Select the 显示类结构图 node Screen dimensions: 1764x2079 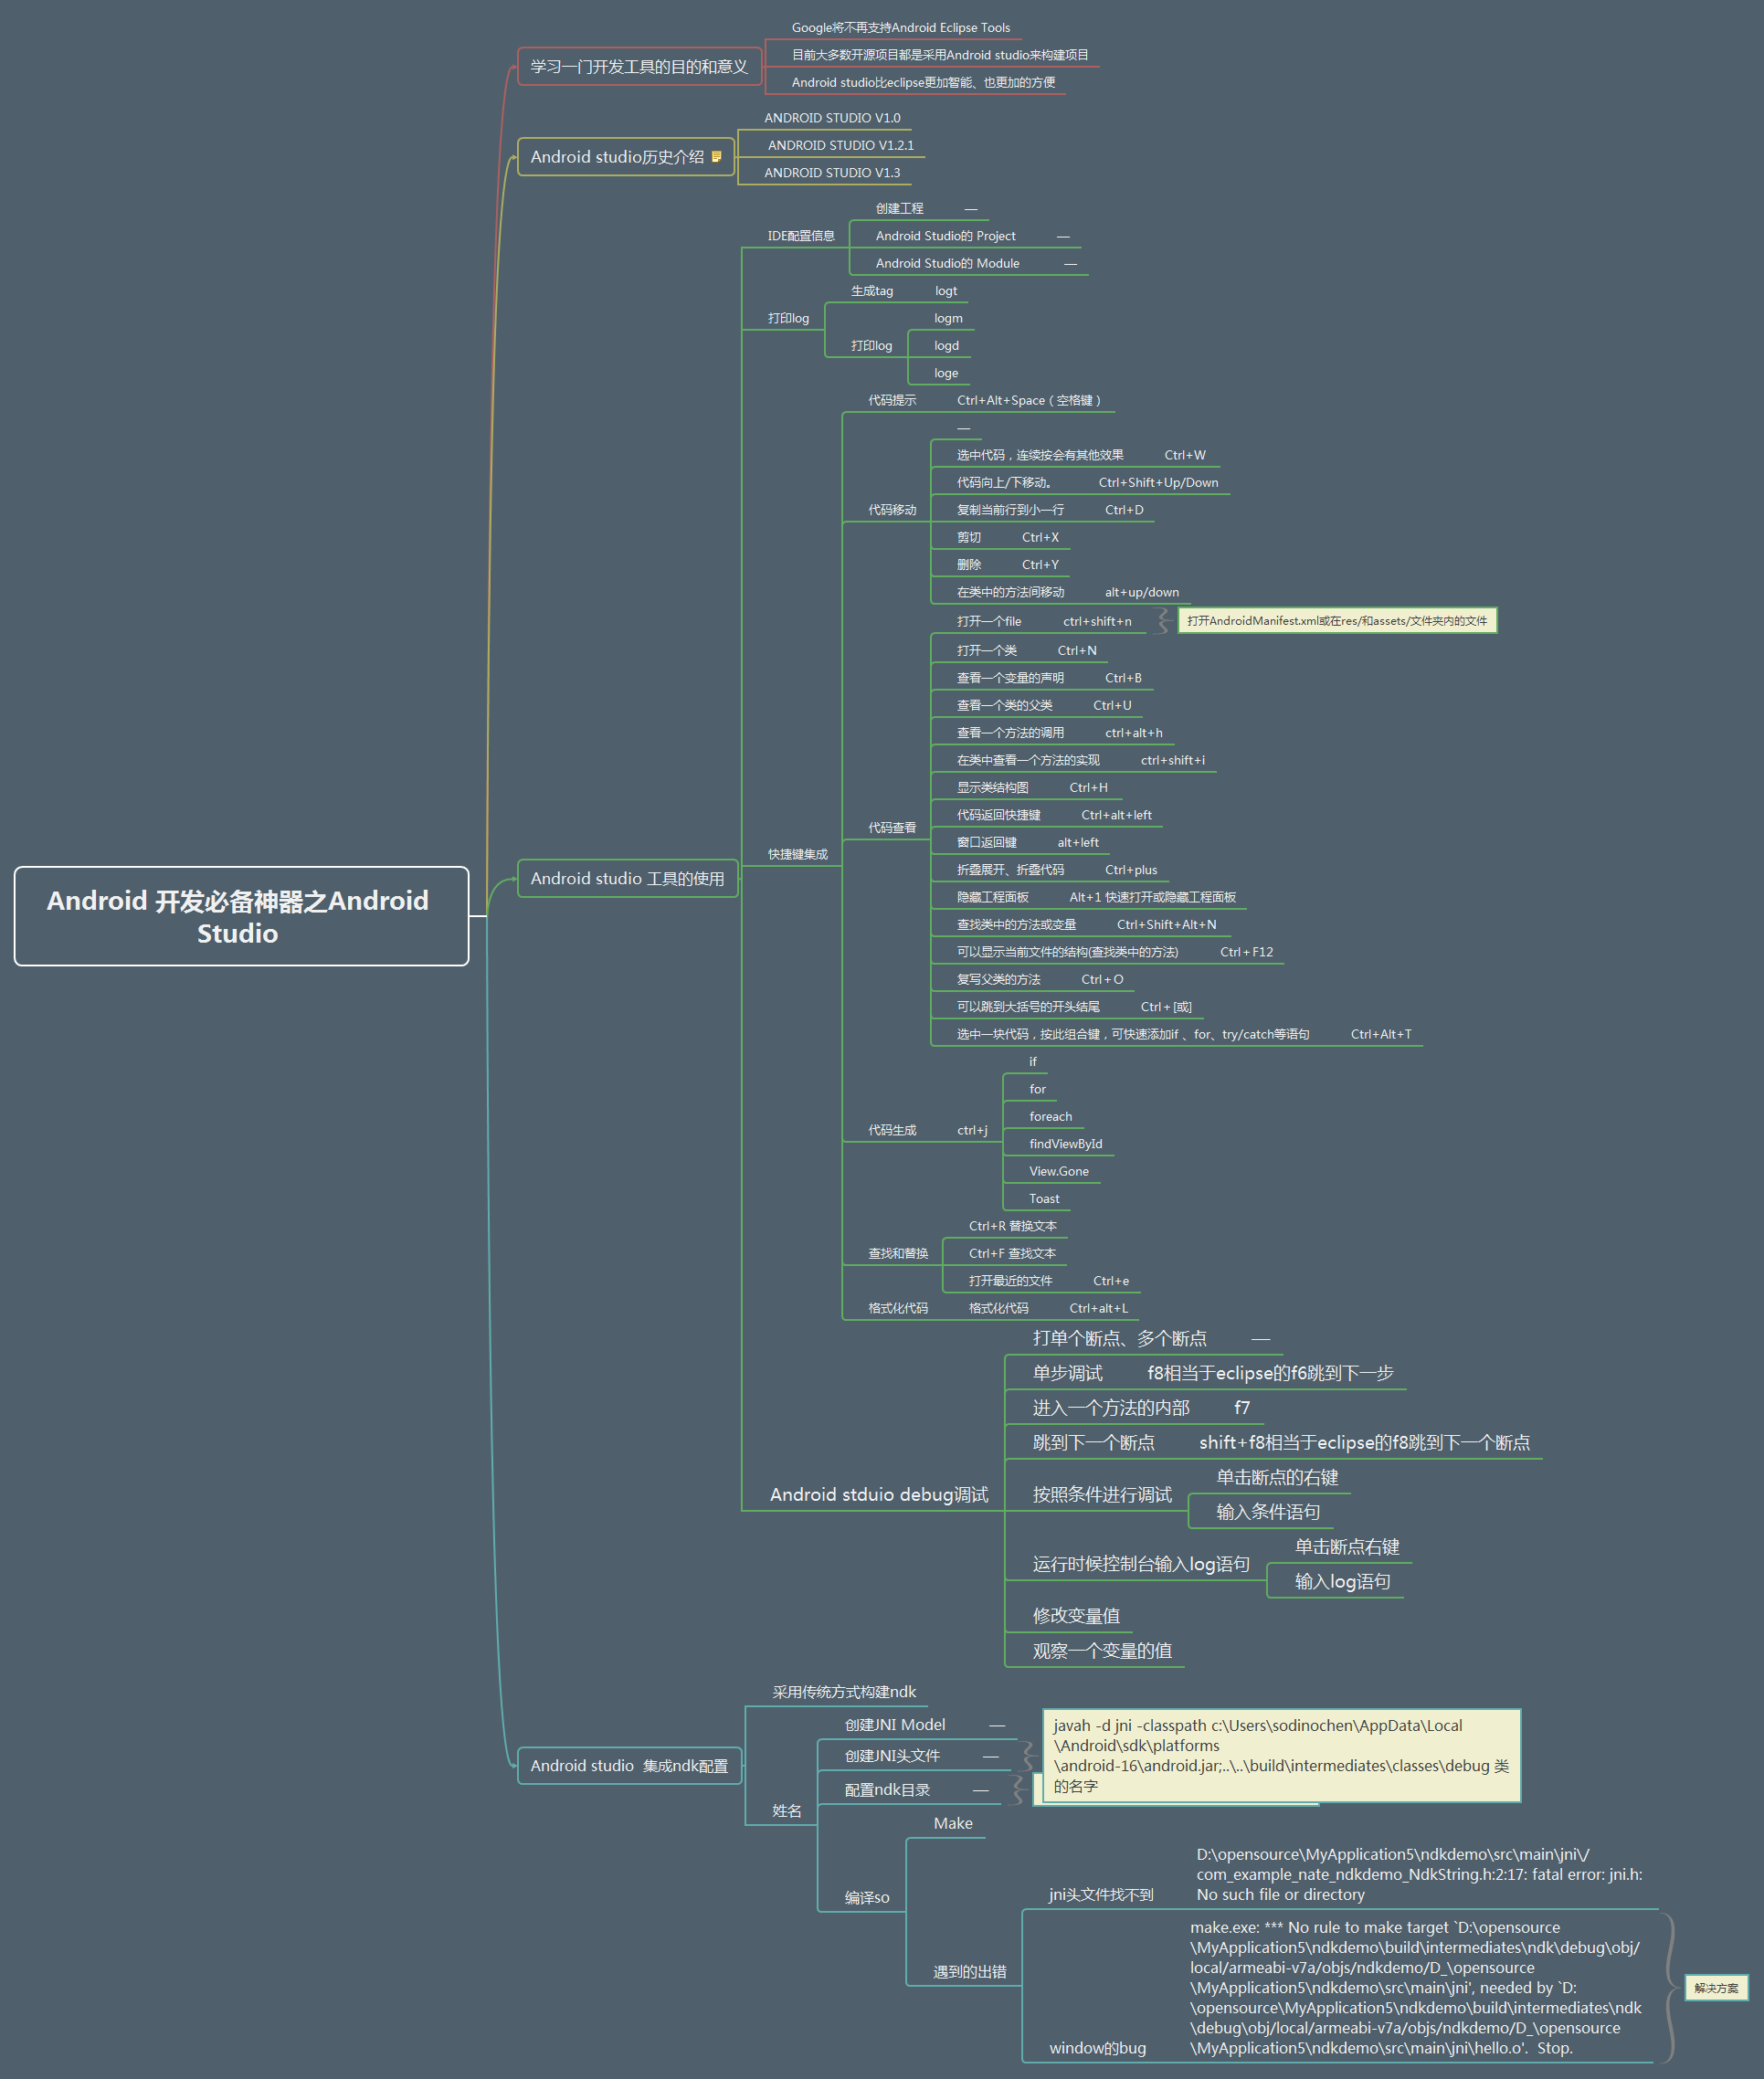tap(992, 788)
